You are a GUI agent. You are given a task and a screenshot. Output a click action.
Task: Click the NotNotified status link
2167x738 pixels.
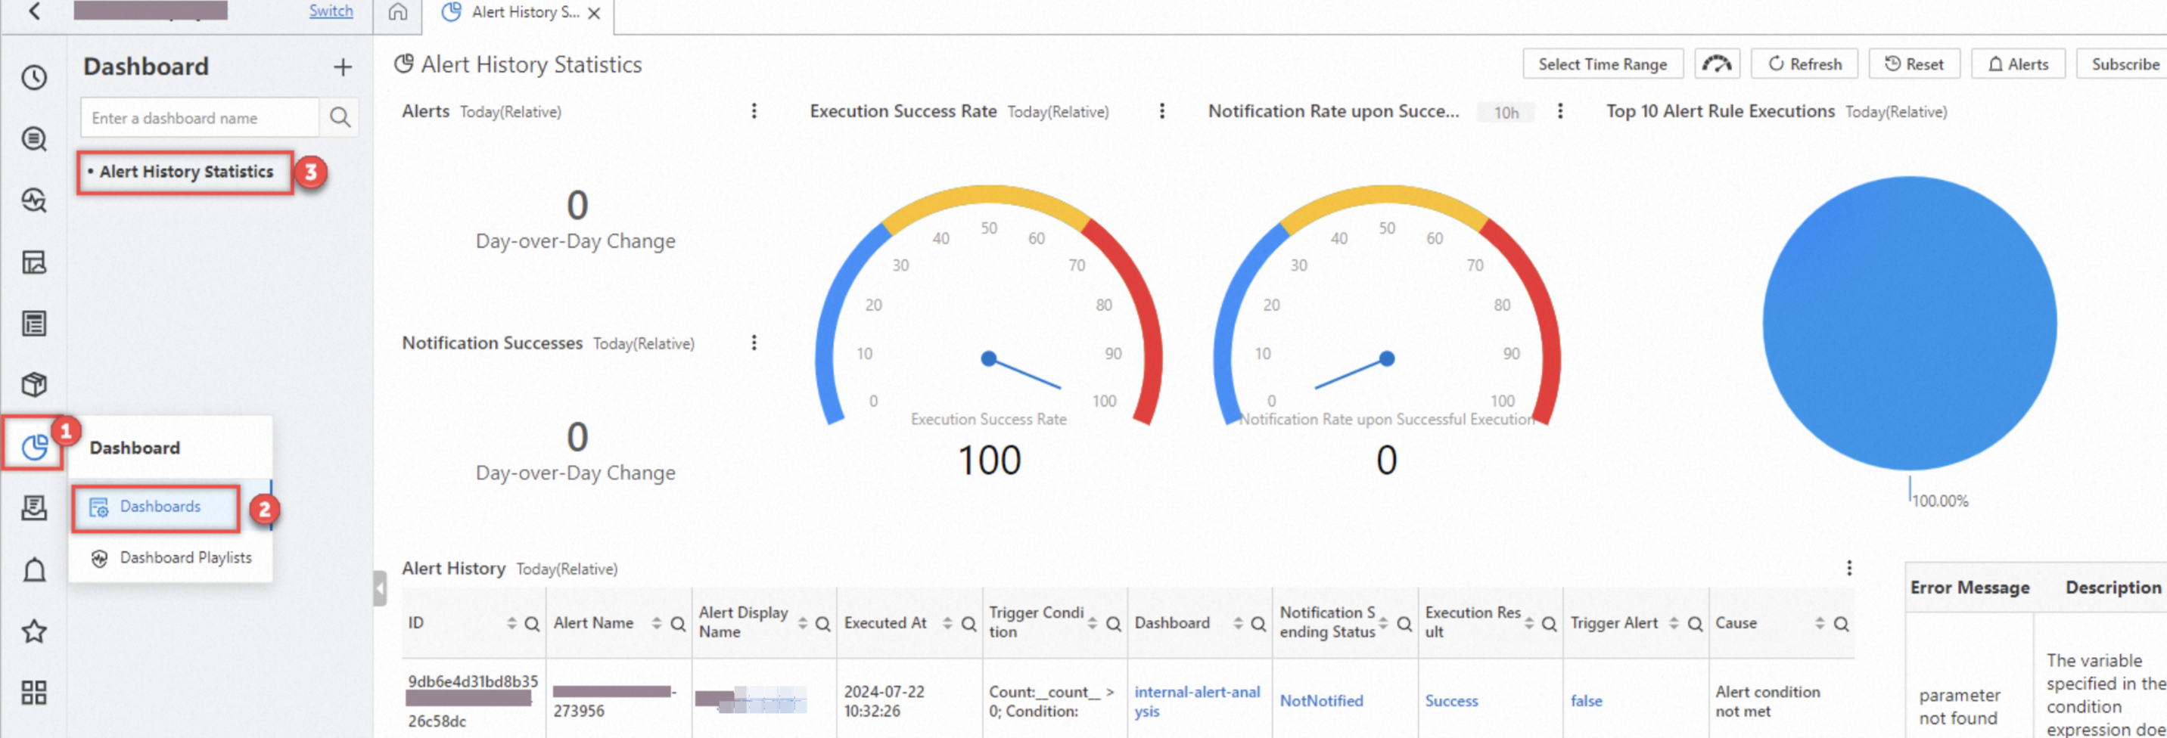[x=1321, y=700]
